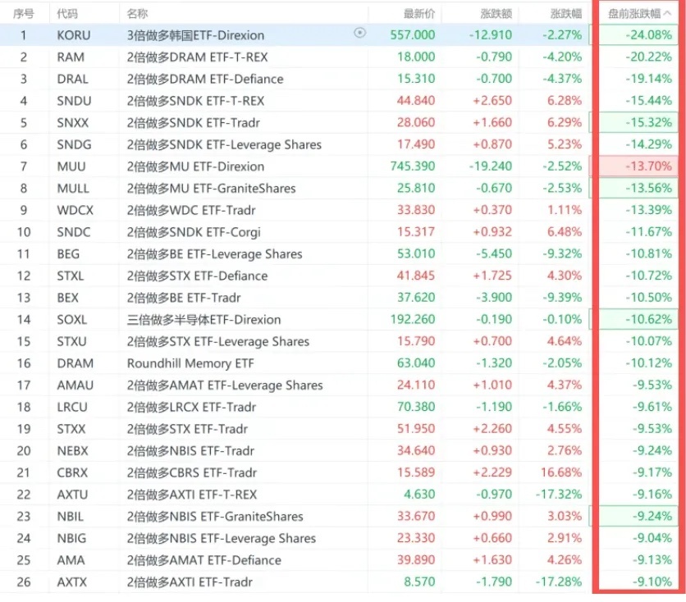Select the AMAU ticker code
The height and width of the screenshot is (602, 686).
pyautogui.click(x=75, y=385)
